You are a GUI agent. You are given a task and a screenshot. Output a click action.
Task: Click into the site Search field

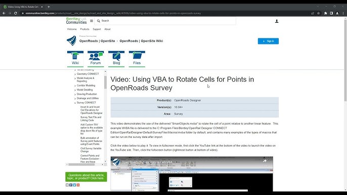[165, 21]
